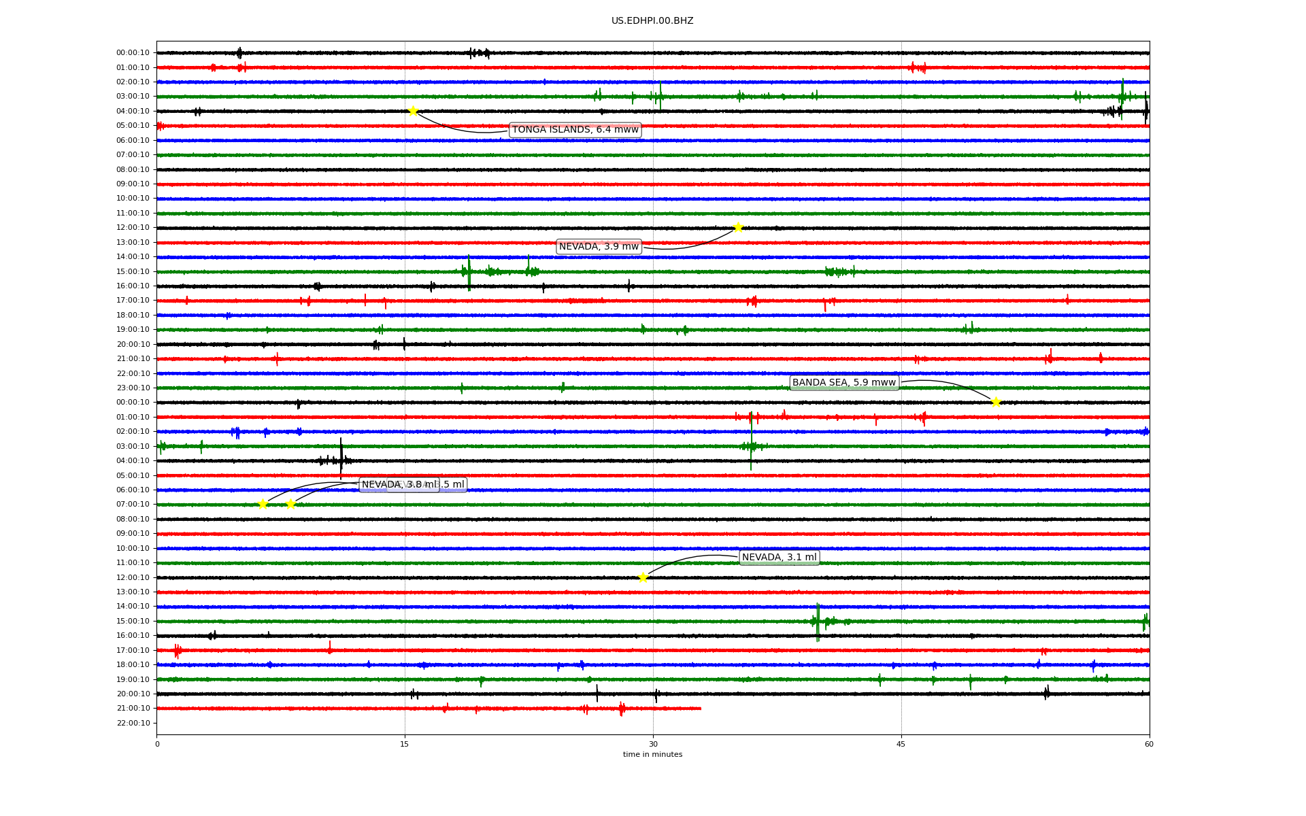
Task: Click the "time in minutes" axis label
Action: [x=652, y=754]
